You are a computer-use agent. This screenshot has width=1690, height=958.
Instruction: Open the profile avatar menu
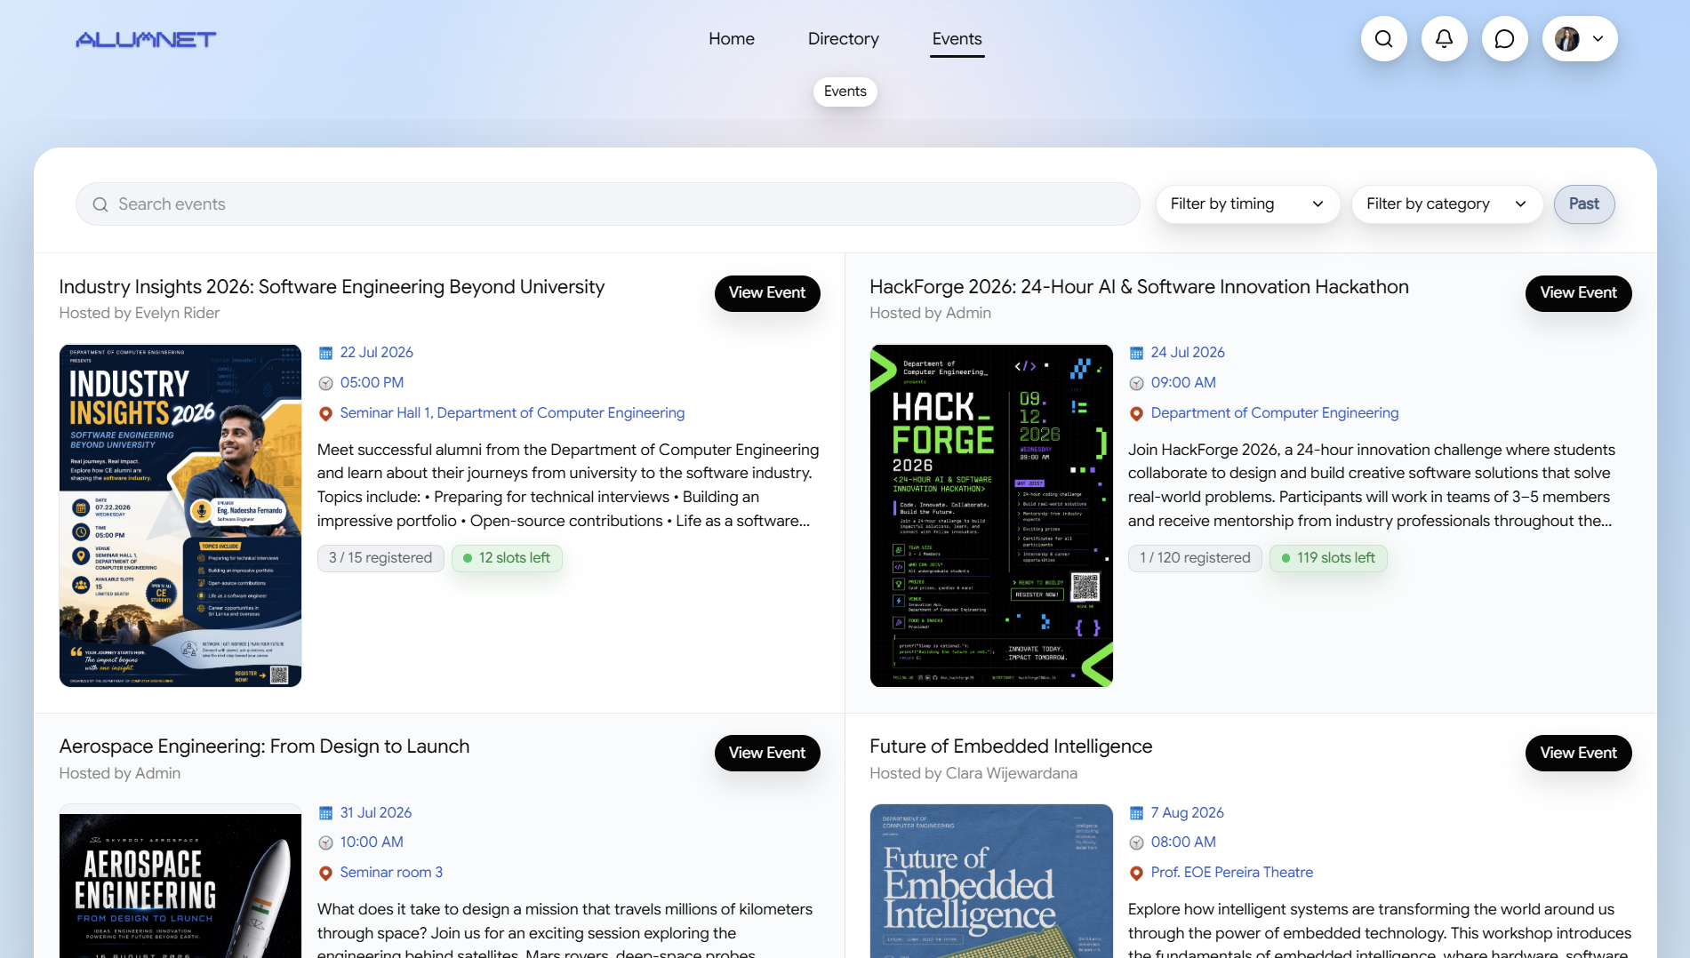coord(1580,39)
